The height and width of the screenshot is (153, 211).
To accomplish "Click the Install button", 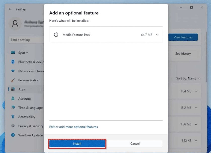I will tap(77, 144).
